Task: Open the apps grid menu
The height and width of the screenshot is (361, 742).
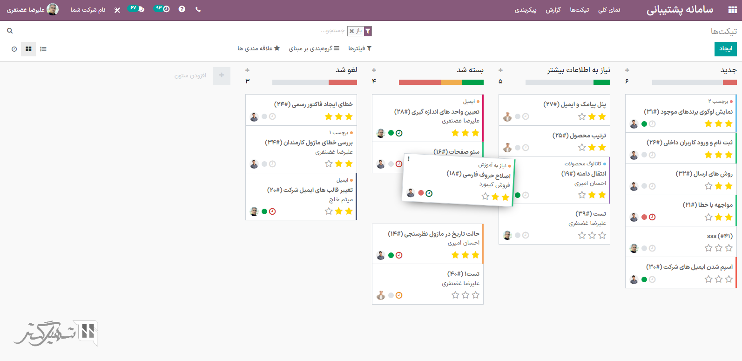Action: click(732, 10)
